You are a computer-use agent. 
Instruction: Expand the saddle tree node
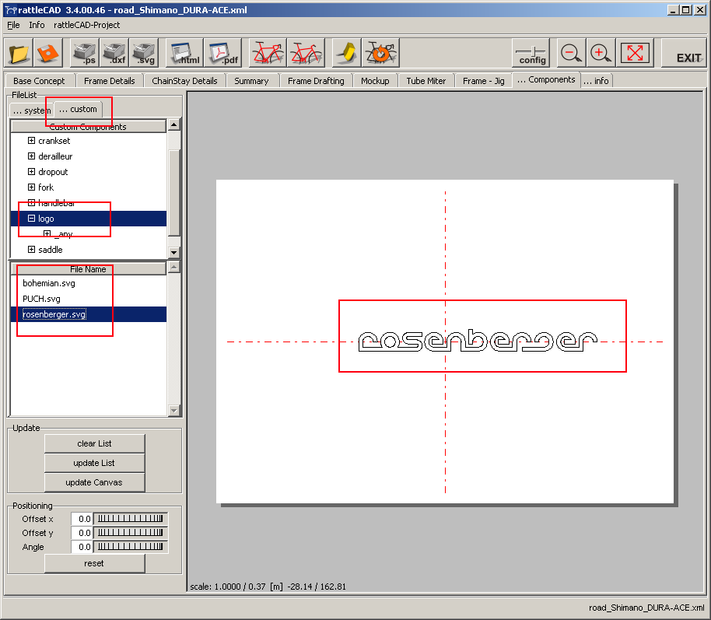coord(31,250)
